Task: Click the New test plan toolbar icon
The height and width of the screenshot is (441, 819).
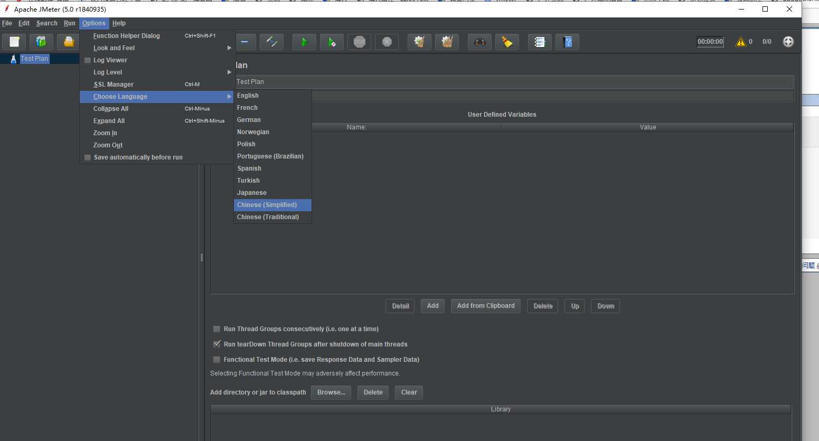Action: 14,42
